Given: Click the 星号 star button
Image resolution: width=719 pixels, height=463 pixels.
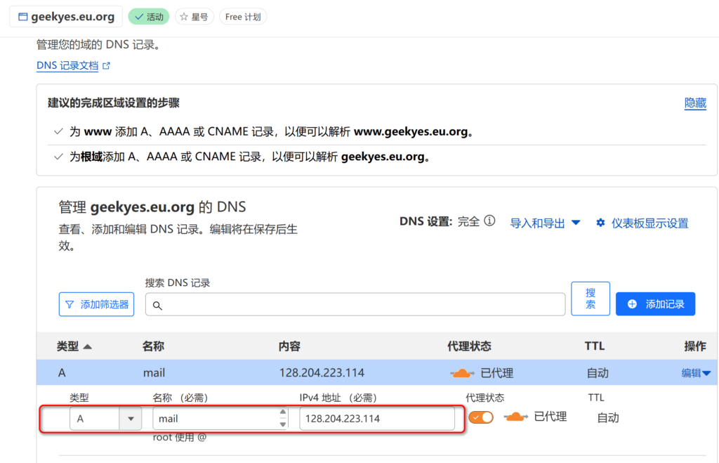Looking at the screenshot, I should 194,17.
